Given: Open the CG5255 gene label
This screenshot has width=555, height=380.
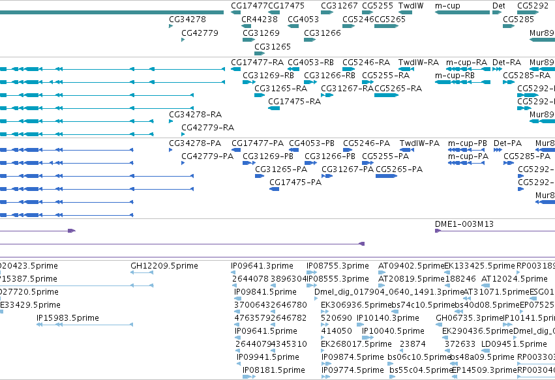Looking at the screenshot, I should [378, 6].
